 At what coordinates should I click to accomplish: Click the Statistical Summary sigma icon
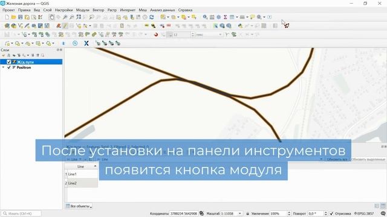pos(226,17)
